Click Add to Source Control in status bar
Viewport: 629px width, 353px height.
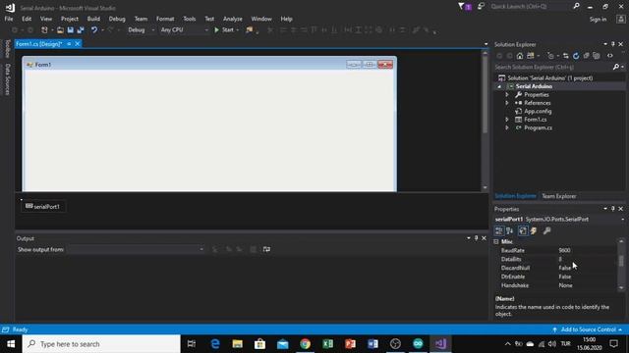588,329
